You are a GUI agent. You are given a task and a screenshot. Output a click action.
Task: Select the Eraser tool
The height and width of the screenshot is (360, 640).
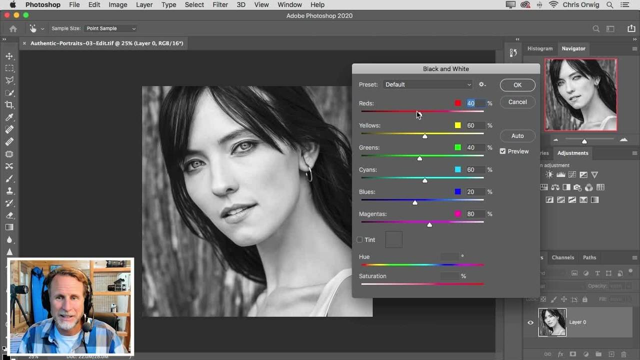click(x=9, y=215)
